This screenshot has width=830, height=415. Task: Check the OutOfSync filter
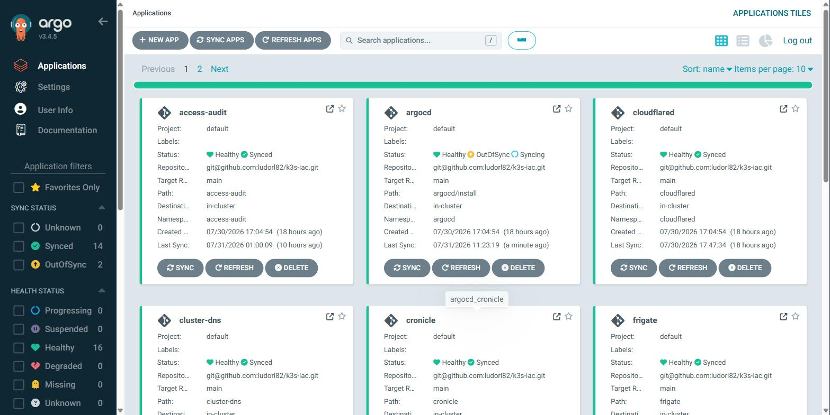click(x=19, y=265)
